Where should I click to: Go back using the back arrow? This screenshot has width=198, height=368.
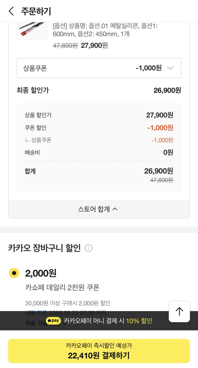click(x=11, y=11)
